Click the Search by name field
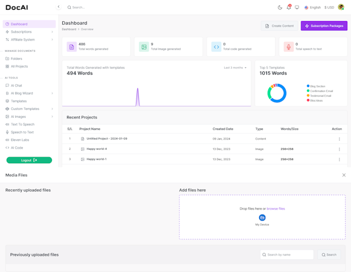351x272 pixels. pos(287,254)
